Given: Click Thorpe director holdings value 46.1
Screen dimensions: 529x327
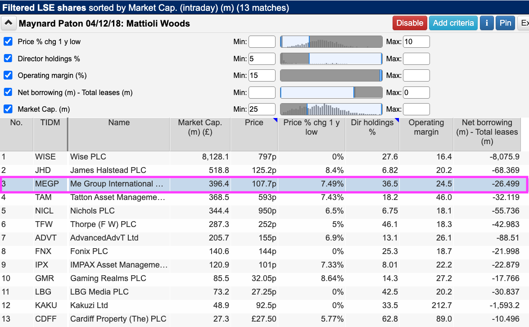Looking at the screenshot, I should click(x=390, y=224).
